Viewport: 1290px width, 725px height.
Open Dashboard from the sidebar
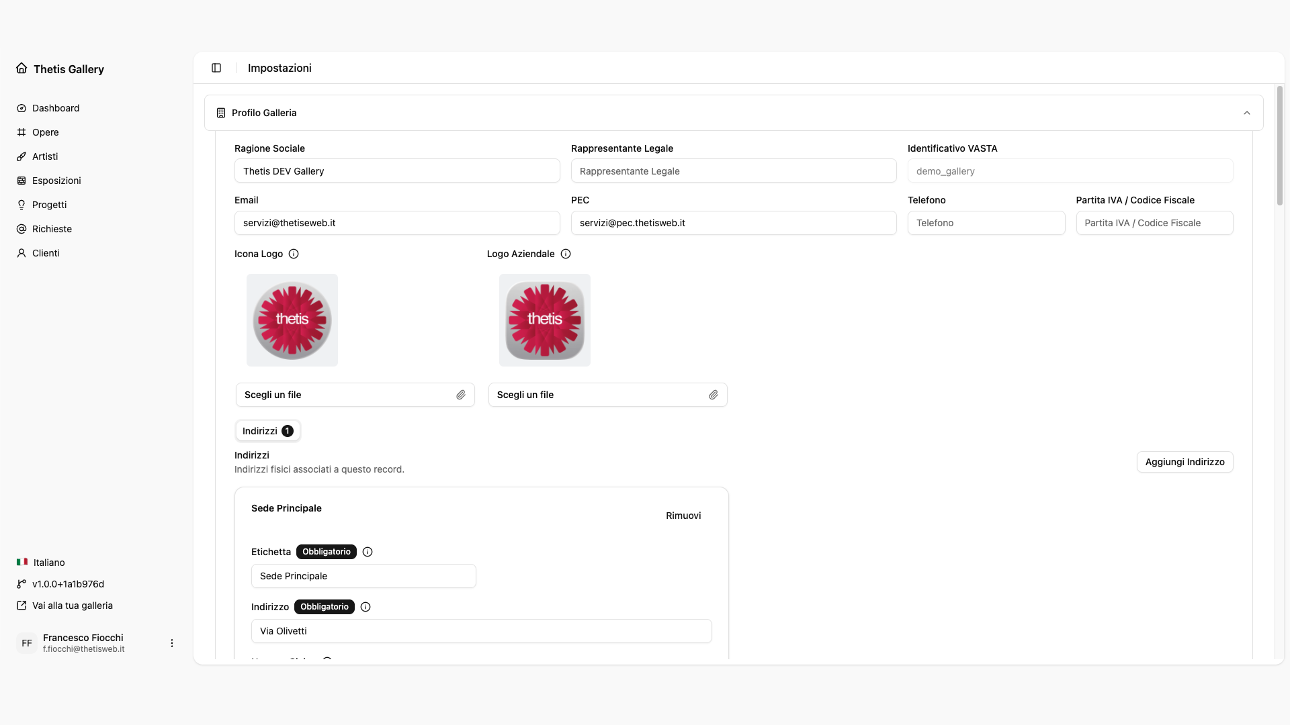[x=96, y=108]
